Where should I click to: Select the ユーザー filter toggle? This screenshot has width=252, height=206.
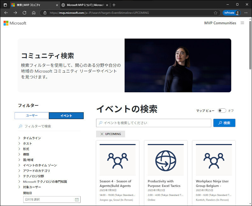(32, 116)
